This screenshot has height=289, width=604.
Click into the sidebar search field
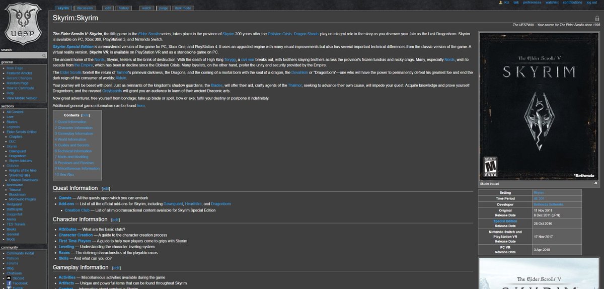coord(20,55)
